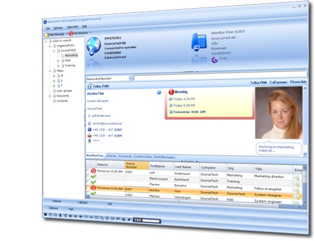Click the Active Number column header

(136, 165)
